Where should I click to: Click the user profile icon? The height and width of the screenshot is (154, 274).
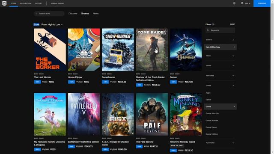[242, 3]
